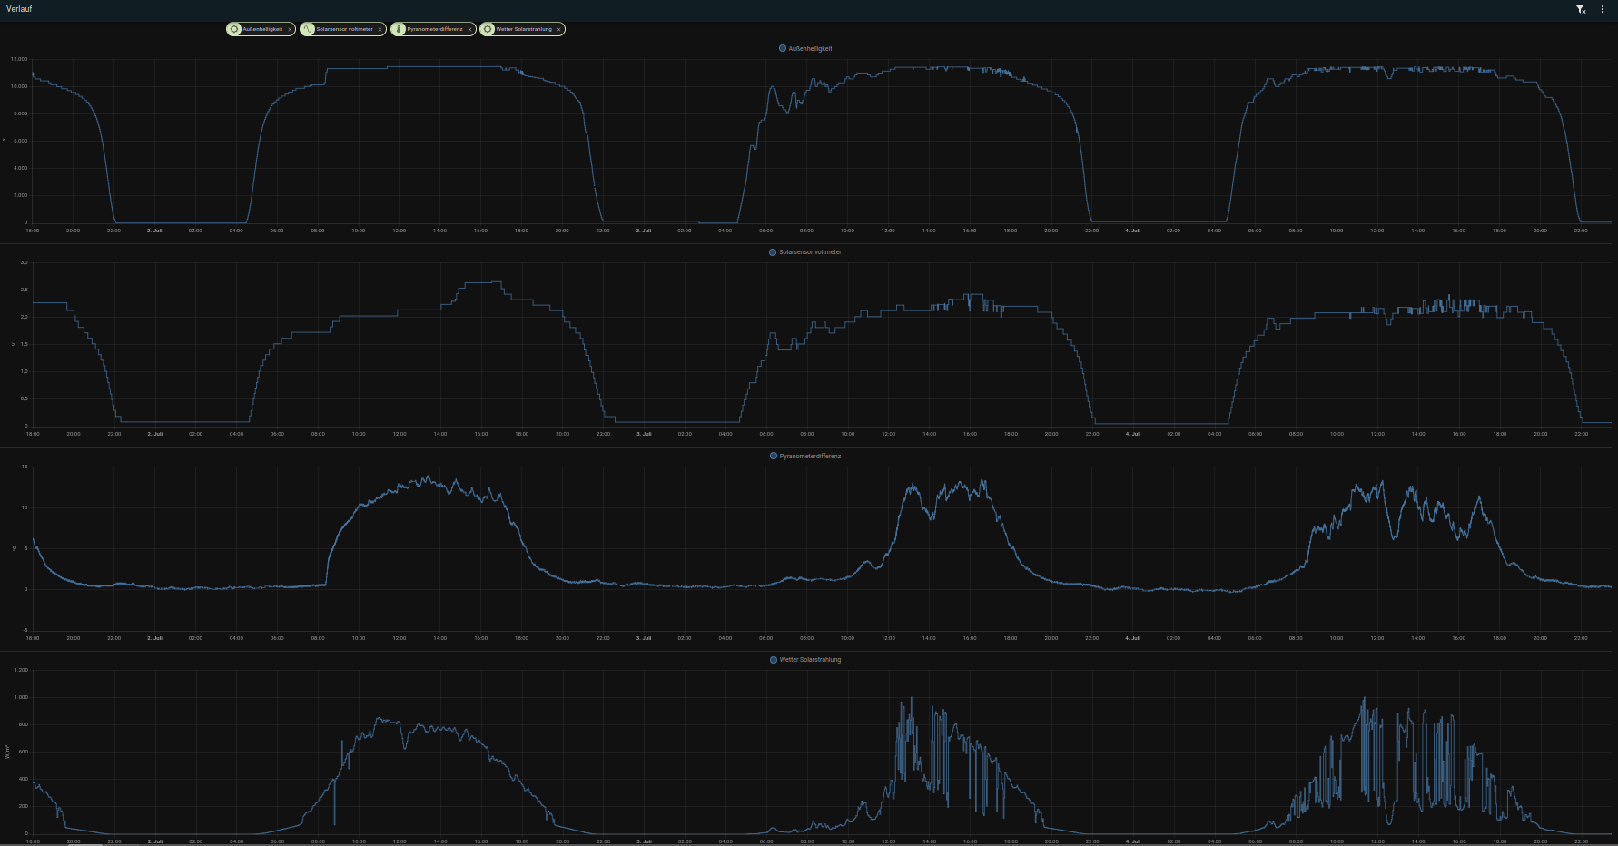The width and height of the screenshot is (1618, 846).
Task: Click the icon on Wetter Solarstrahlung chip
Action: (488, 29)
